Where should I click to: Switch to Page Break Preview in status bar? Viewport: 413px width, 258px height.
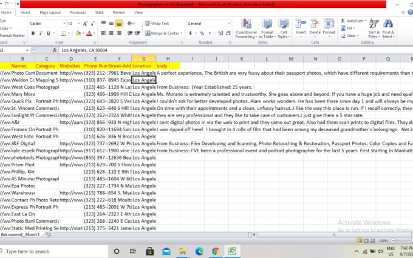point(372,240)
